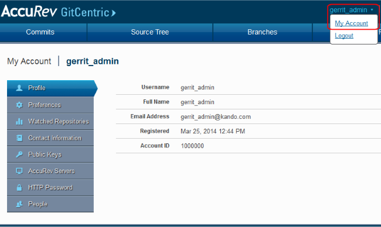Choose Logout in the dropdown menu
The image size is (381, 227).
344,36
